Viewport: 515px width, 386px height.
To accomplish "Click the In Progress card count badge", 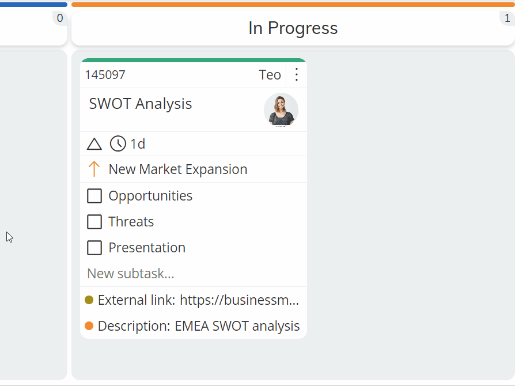I will (507, 18).
